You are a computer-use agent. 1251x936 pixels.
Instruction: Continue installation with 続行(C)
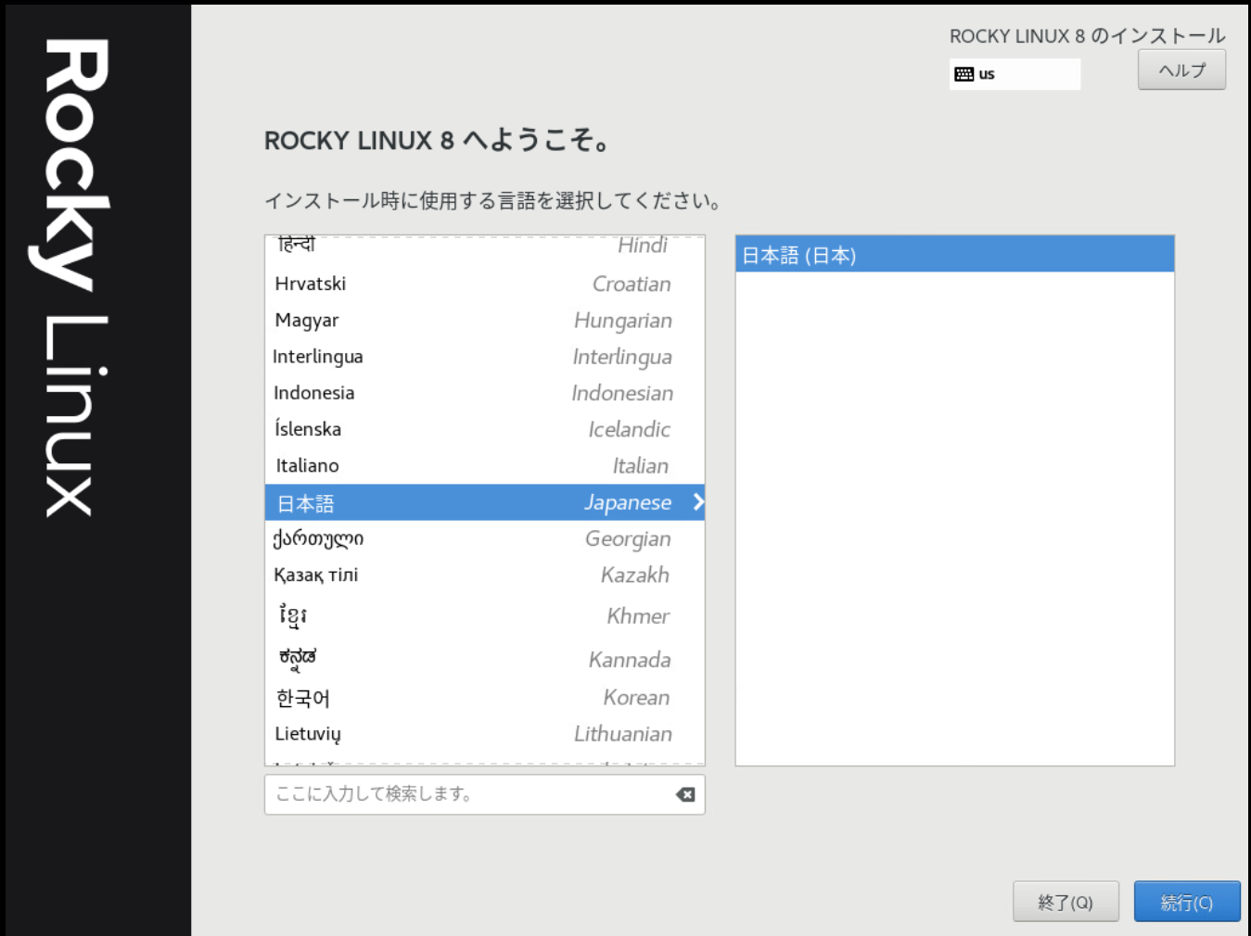click(x=1187, y=901)
